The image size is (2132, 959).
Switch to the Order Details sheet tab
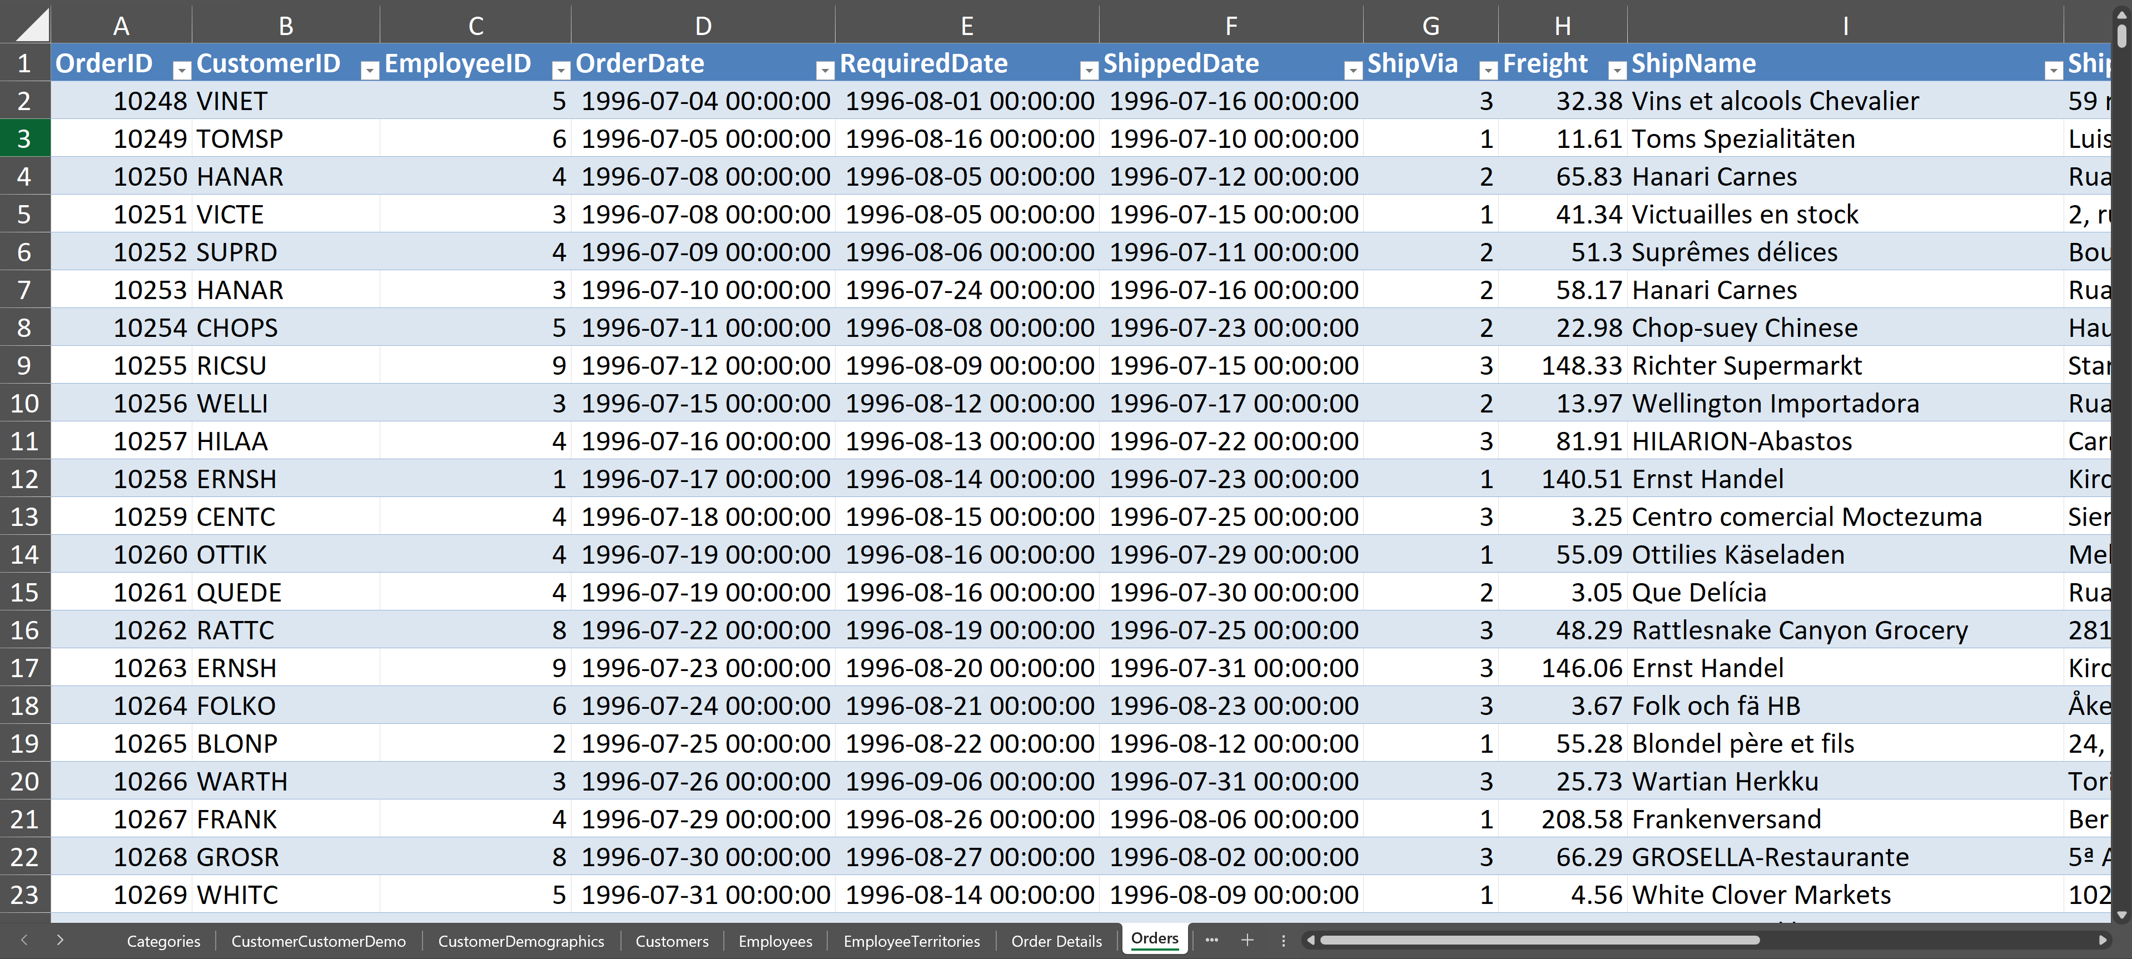point(1056,940)
